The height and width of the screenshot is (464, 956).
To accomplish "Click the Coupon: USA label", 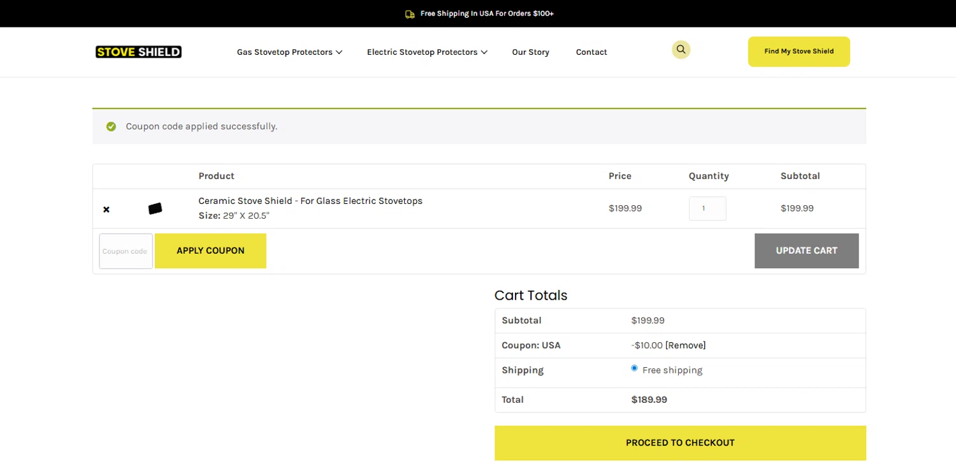I will (531, 345).
